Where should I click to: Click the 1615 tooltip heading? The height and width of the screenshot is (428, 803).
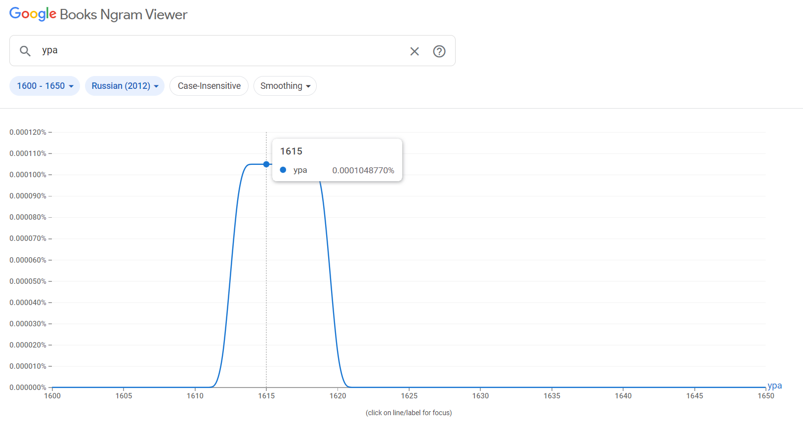point(291,152)
